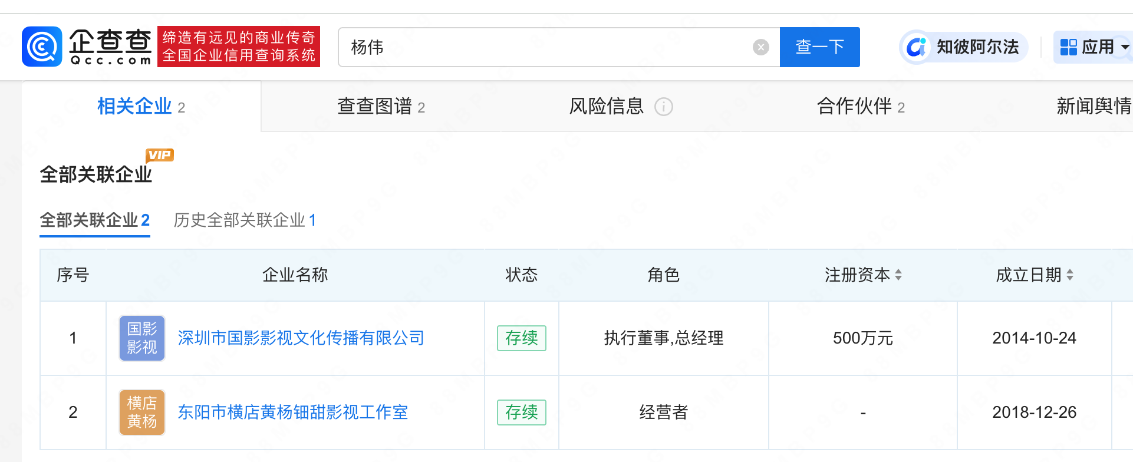Click the date 2018-12-26

point(1034,412)
